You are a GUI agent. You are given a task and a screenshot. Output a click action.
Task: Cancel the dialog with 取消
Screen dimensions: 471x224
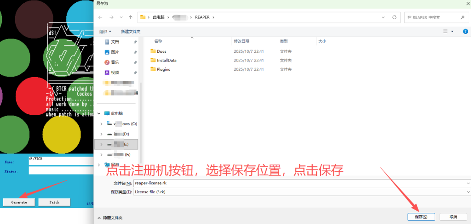tap(453, 217)
